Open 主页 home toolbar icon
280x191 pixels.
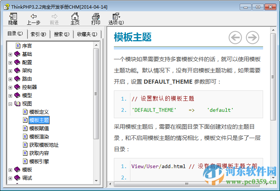[75, 19]
